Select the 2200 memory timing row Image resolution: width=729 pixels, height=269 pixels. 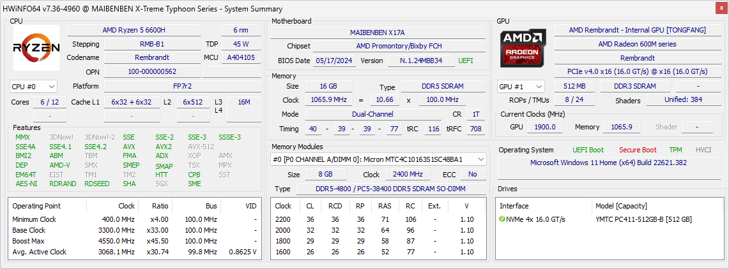coord(377,219)
